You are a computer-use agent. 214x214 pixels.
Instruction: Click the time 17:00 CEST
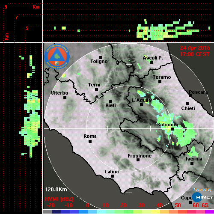coord(195,54)
